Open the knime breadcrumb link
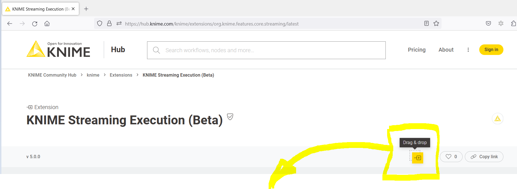The height and width of the screenshot is (189, 517). pos(93,75)
